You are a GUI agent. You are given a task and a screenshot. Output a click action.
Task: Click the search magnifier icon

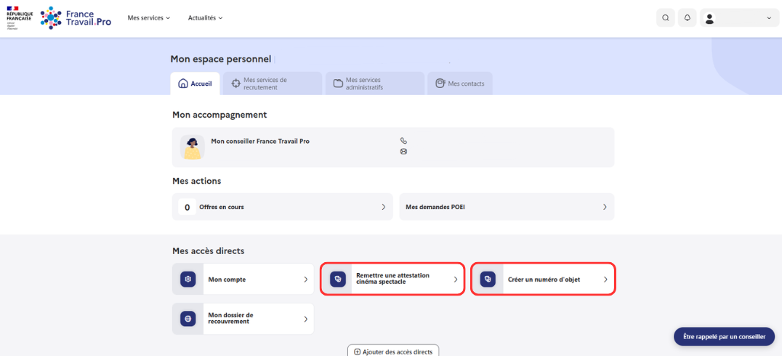pos(665,17)
